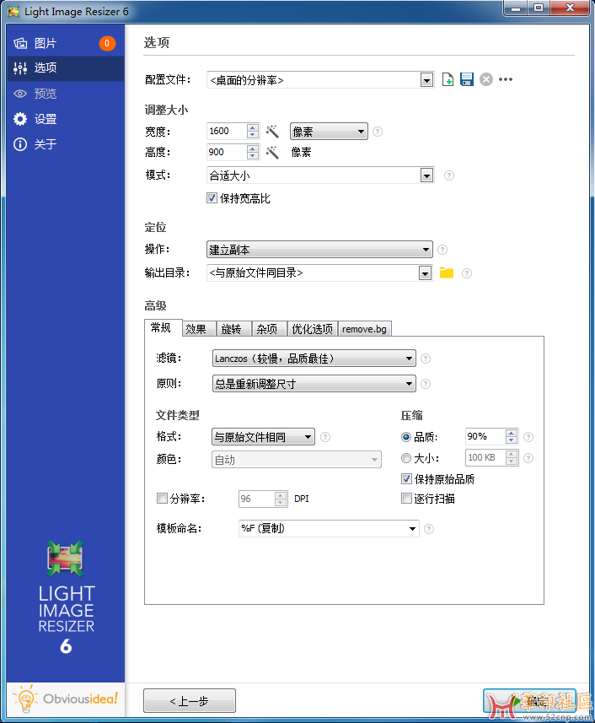Screen dimensions: 595x723
Task: Expand the 模板命名 %F (复制) dropdown
Action: [x=412, y=529]
